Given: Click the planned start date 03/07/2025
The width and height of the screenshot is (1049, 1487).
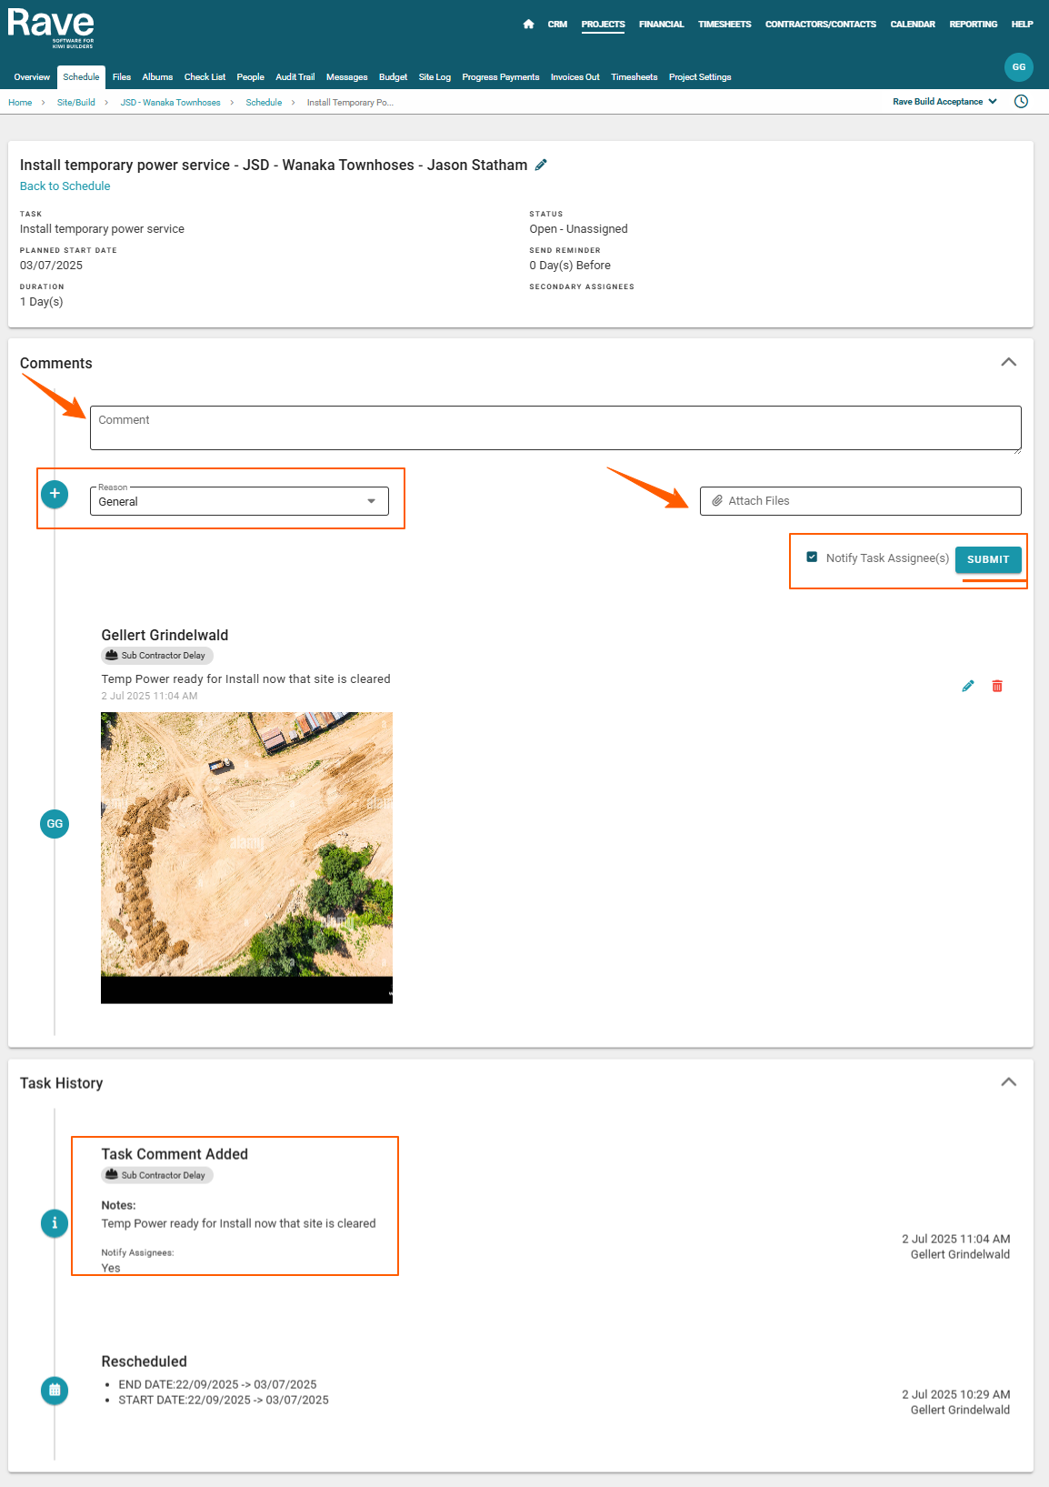Looking at the screenshot, I should 51,266.
